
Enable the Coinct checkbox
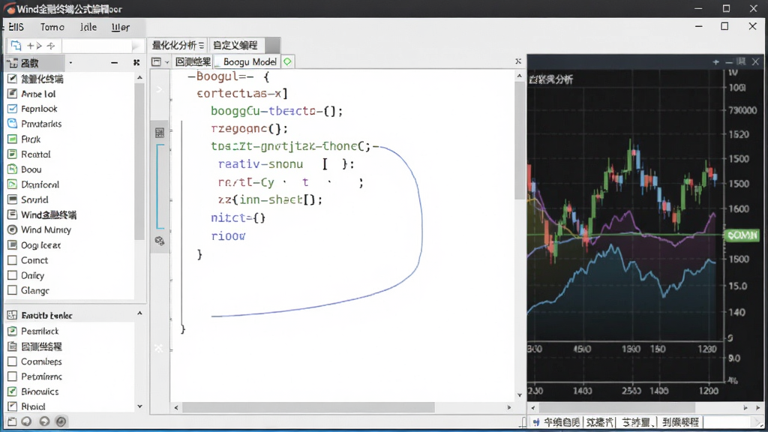13,260
